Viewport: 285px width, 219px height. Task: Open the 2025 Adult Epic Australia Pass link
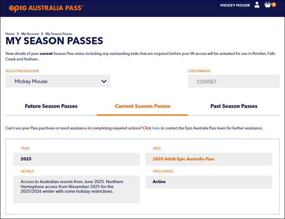183,159
